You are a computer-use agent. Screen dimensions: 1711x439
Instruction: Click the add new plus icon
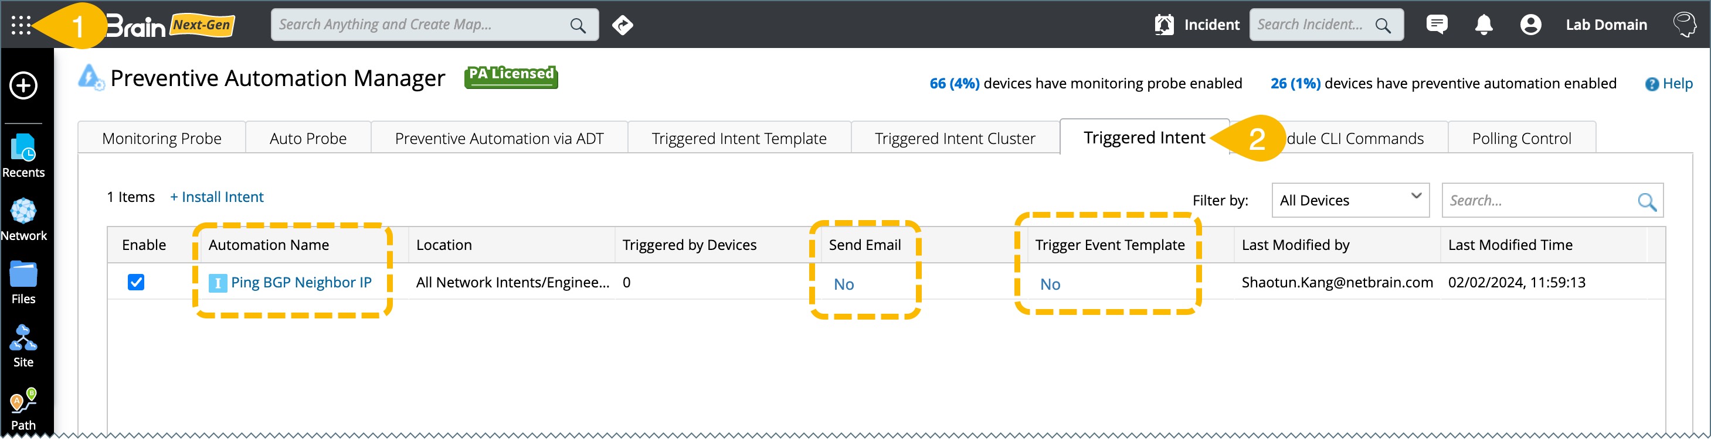coord(23,85)
